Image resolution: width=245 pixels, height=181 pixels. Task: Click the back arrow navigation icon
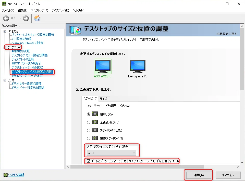[x=6, y=18]
